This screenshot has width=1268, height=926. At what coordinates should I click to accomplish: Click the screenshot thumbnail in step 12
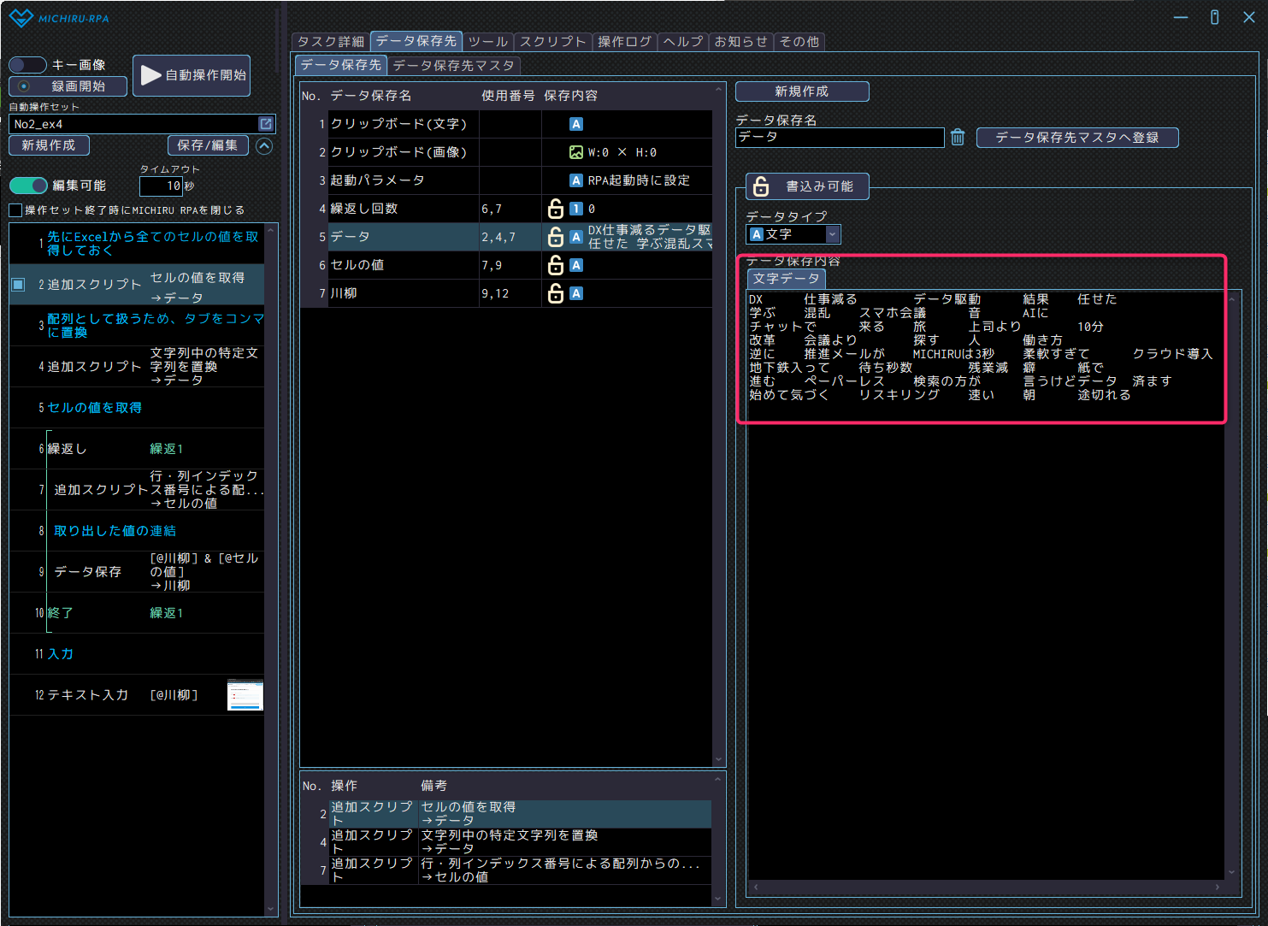click(245, 695)
